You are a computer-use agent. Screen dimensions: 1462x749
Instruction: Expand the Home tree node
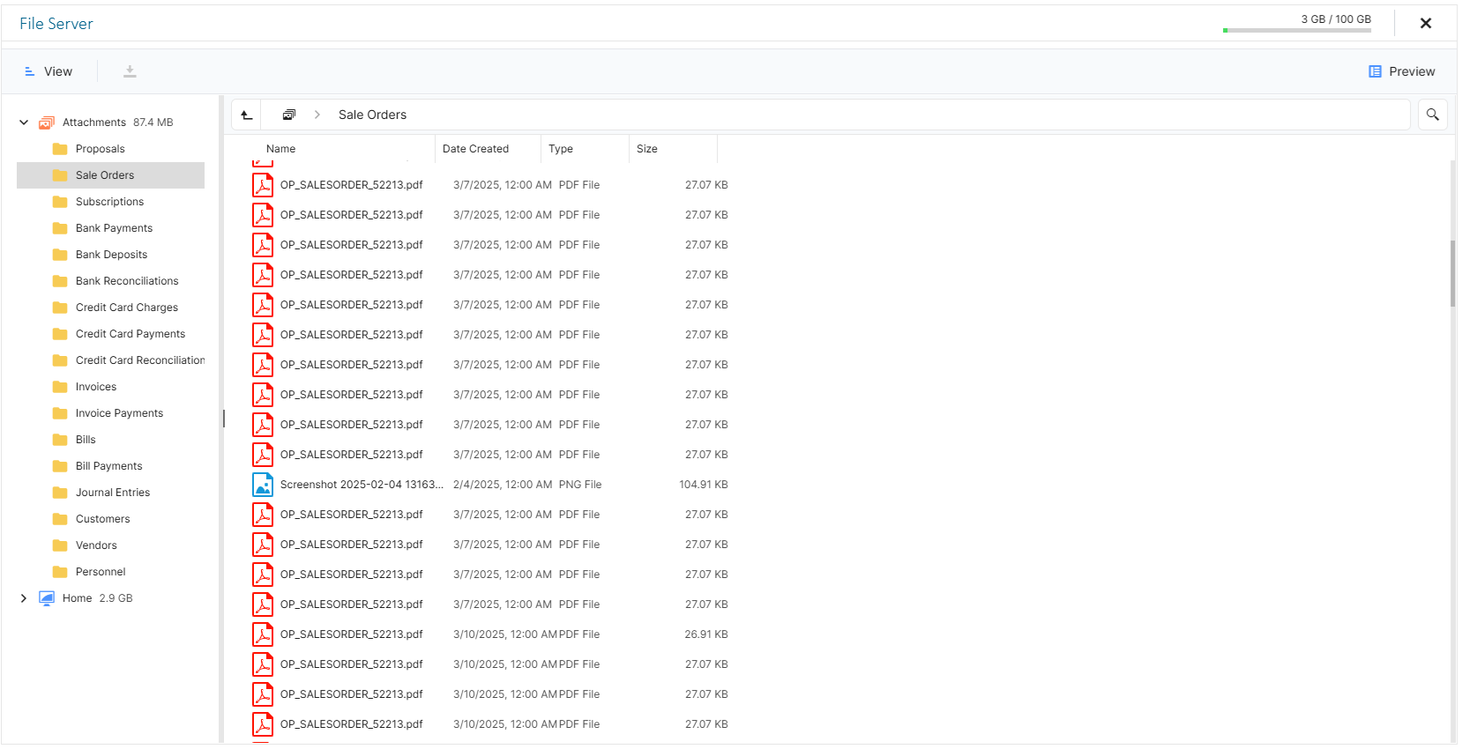(x=24, y=598)
